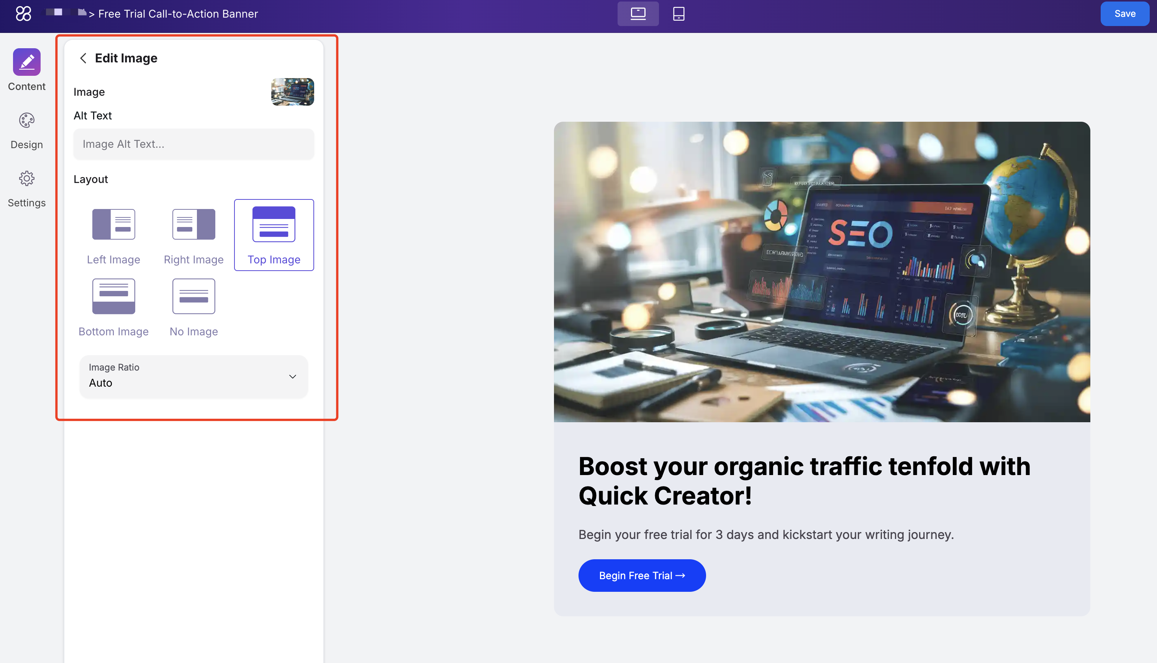Click the Quick Creator logo icon
Viewport: 1157px width, 663px height.
(x=23, y=14)
